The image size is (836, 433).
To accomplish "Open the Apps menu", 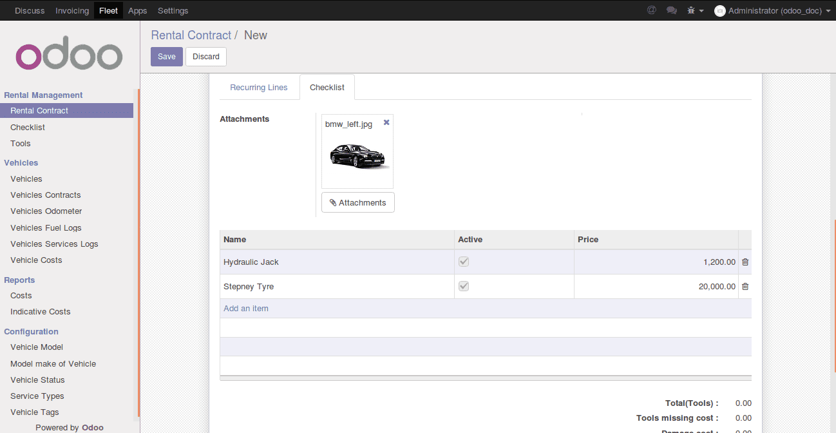I will pyautogui.click(x=137, y=10).
